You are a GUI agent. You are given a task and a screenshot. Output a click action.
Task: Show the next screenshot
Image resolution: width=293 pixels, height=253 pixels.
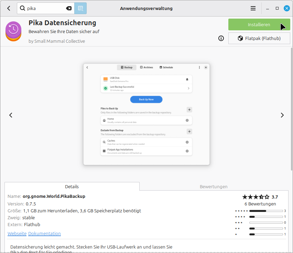(282, 115)
